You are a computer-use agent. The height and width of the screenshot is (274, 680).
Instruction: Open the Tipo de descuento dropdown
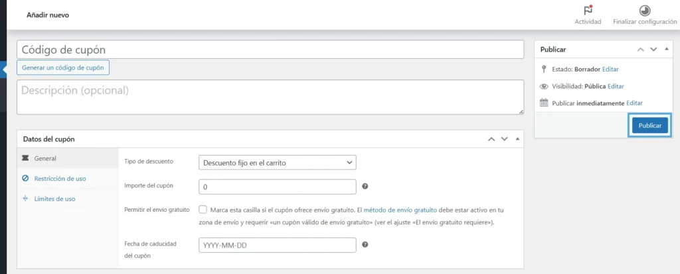pyautogui.click(x=277, y=162)
